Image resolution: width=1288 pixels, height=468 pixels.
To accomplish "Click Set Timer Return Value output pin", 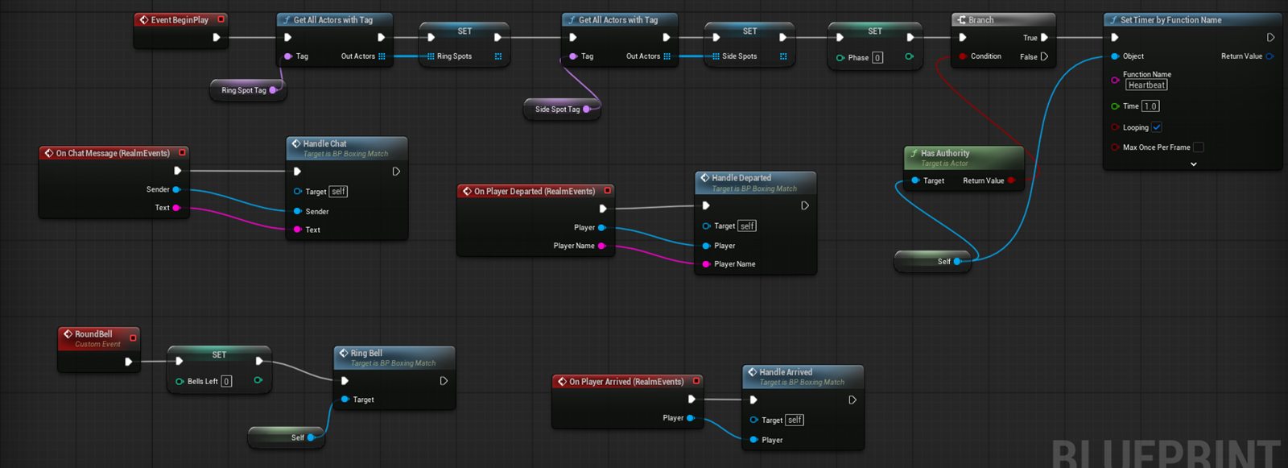I will [x=1269, y=56].
